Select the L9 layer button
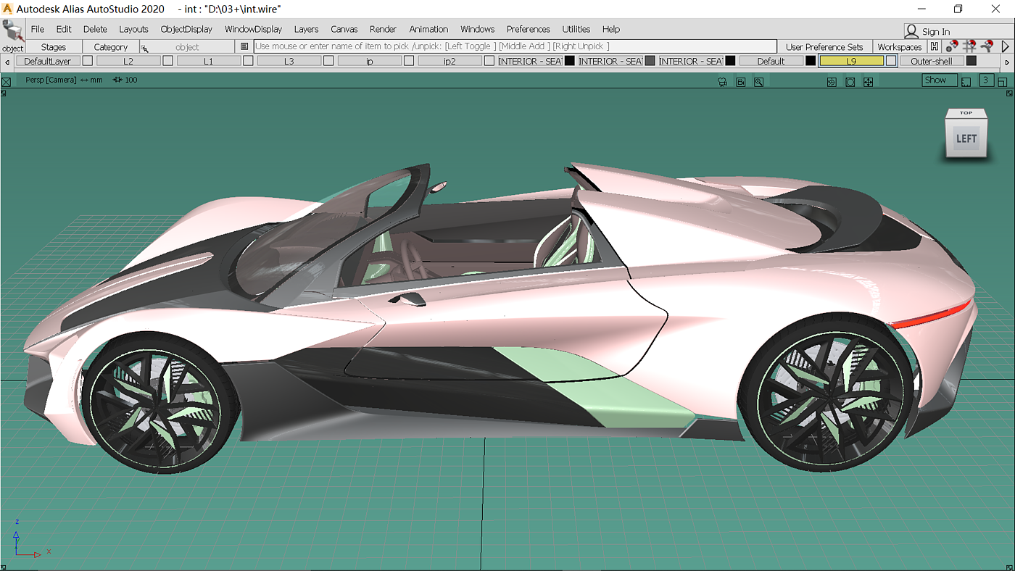This screenshot has width=1015, height=571. click(851, 61)
